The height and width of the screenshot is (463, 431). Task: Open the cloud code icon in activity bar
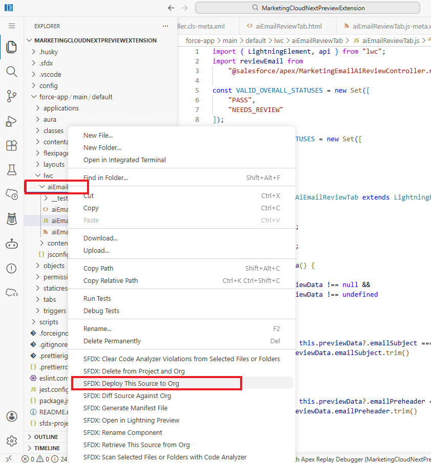tap(12, 293)
